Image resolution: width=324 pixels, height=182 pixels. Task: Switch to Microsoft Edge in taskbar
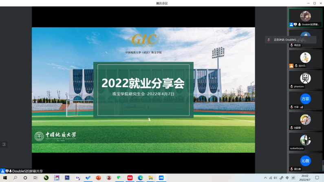[140, 178]
